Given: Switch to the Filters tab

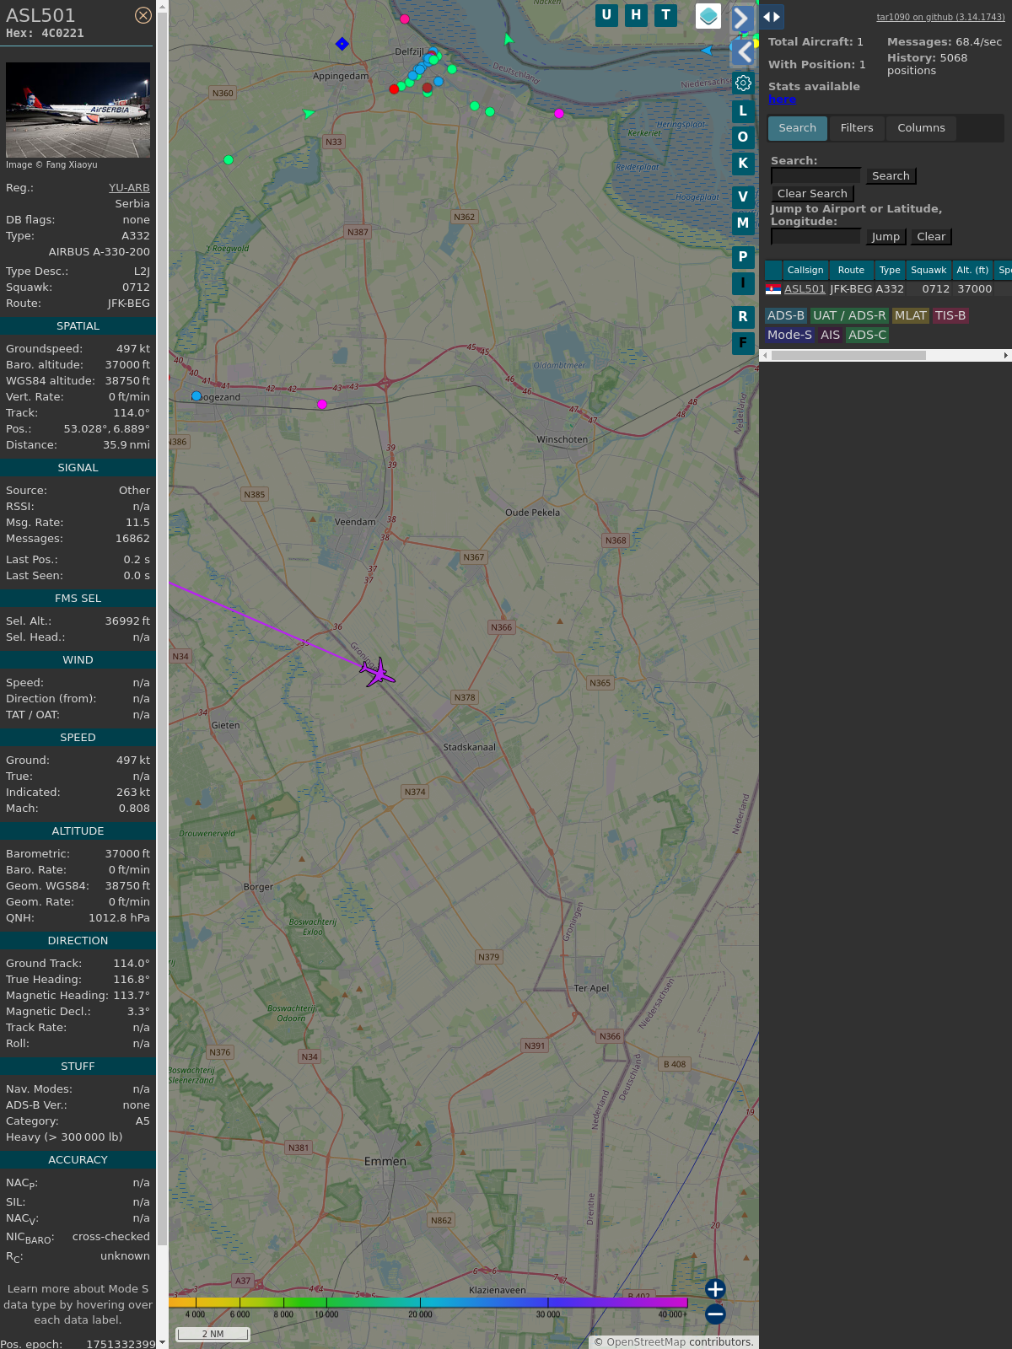Looking at the screenshot, I should point(857,128).
